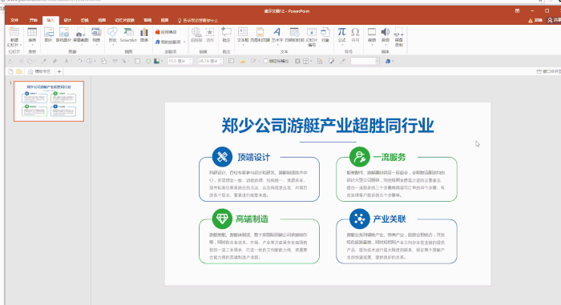Click the yellow folder icon below toolbar
The width and height of the screenshot is (561, 305).
[19, 71]
